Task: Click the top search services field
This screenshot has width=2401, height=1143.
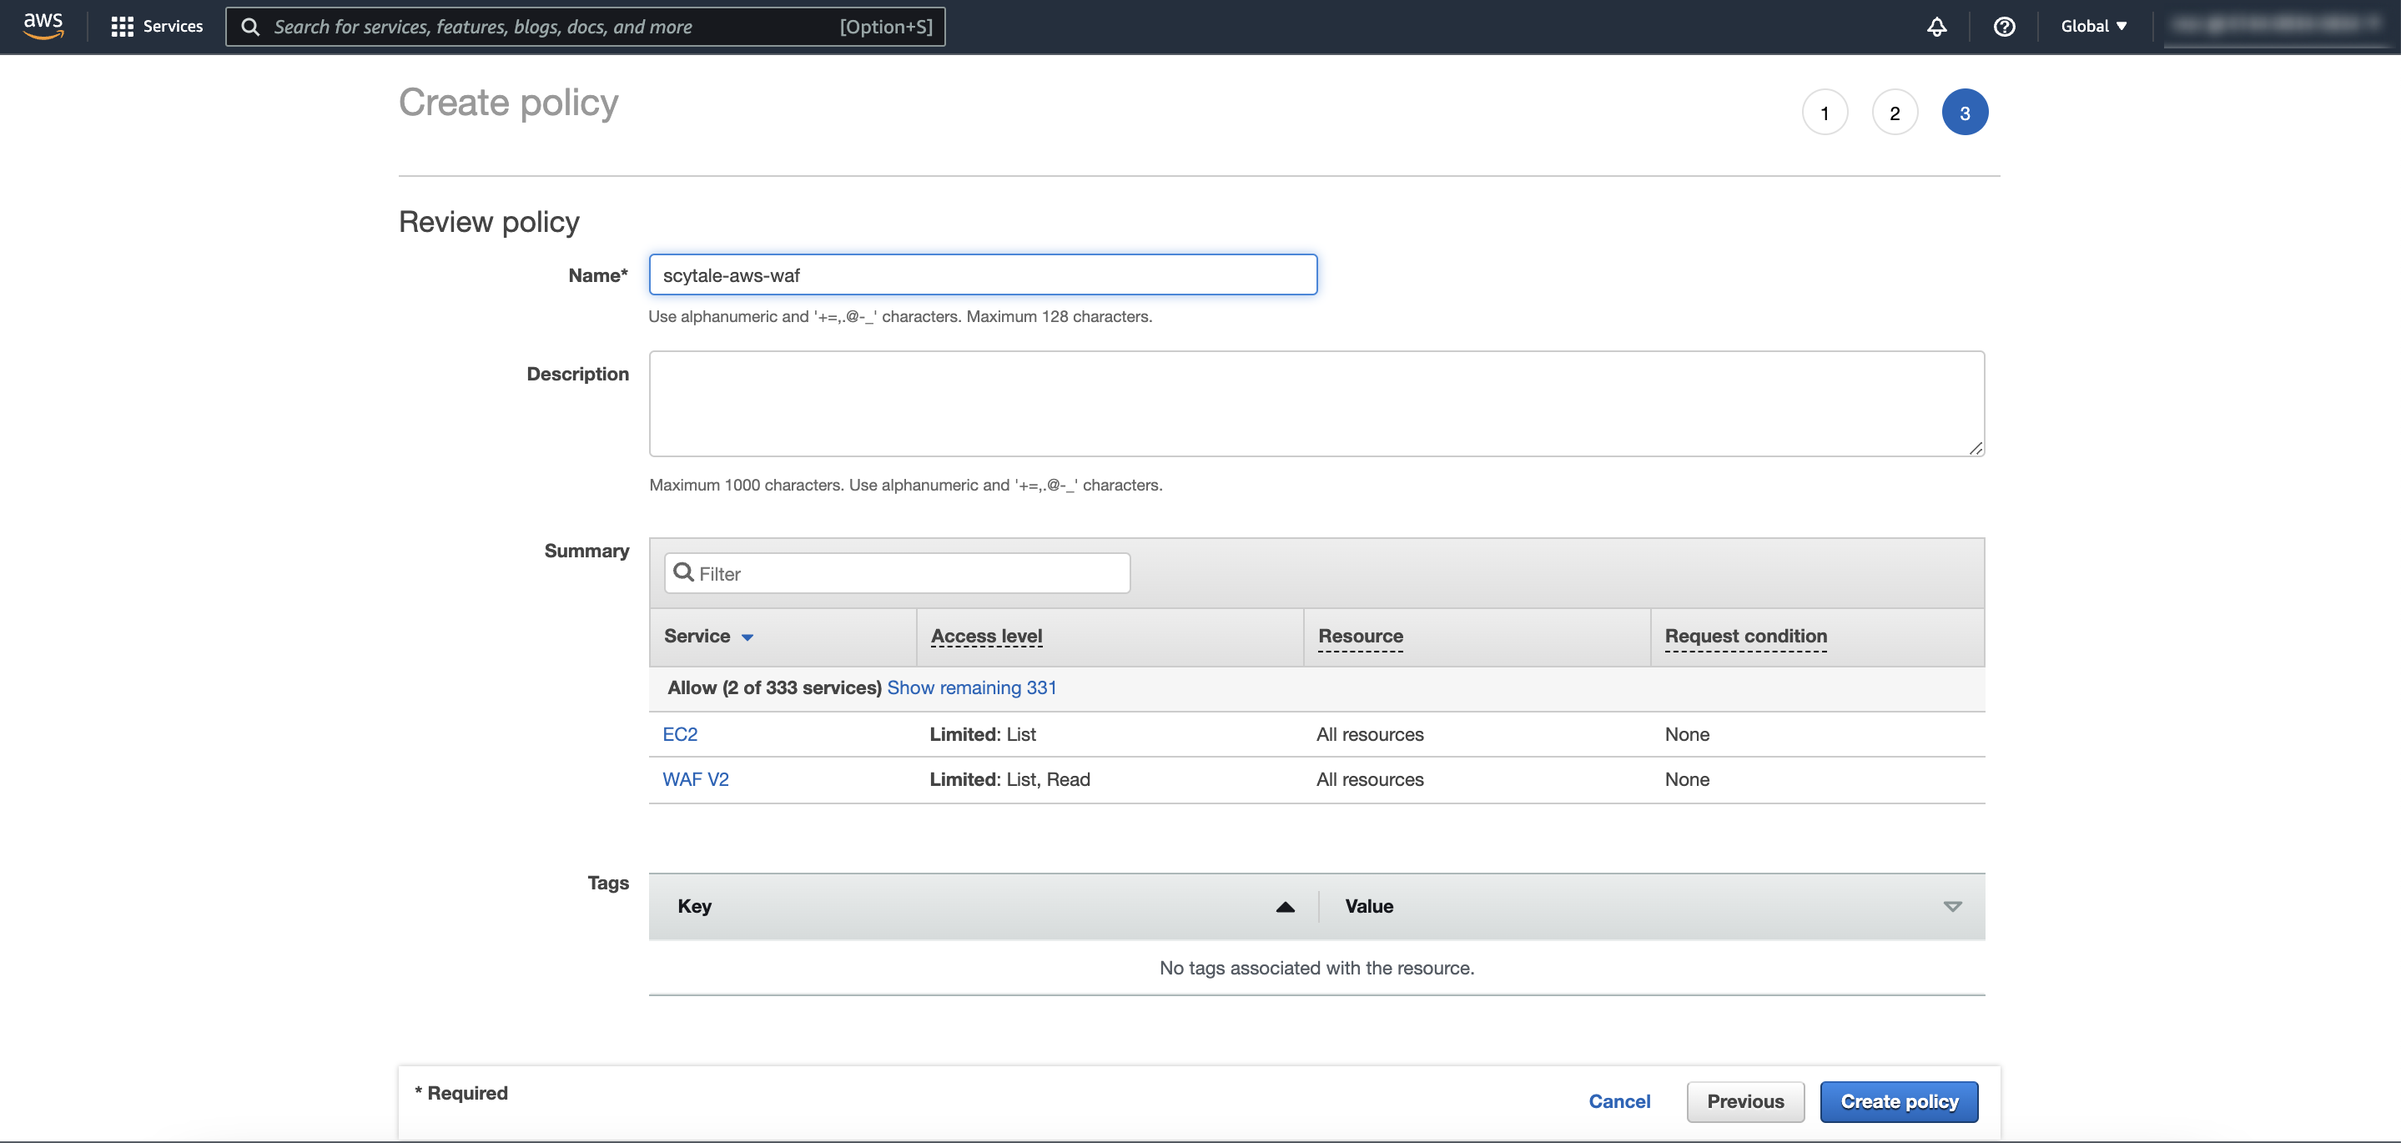Action: 586,26
